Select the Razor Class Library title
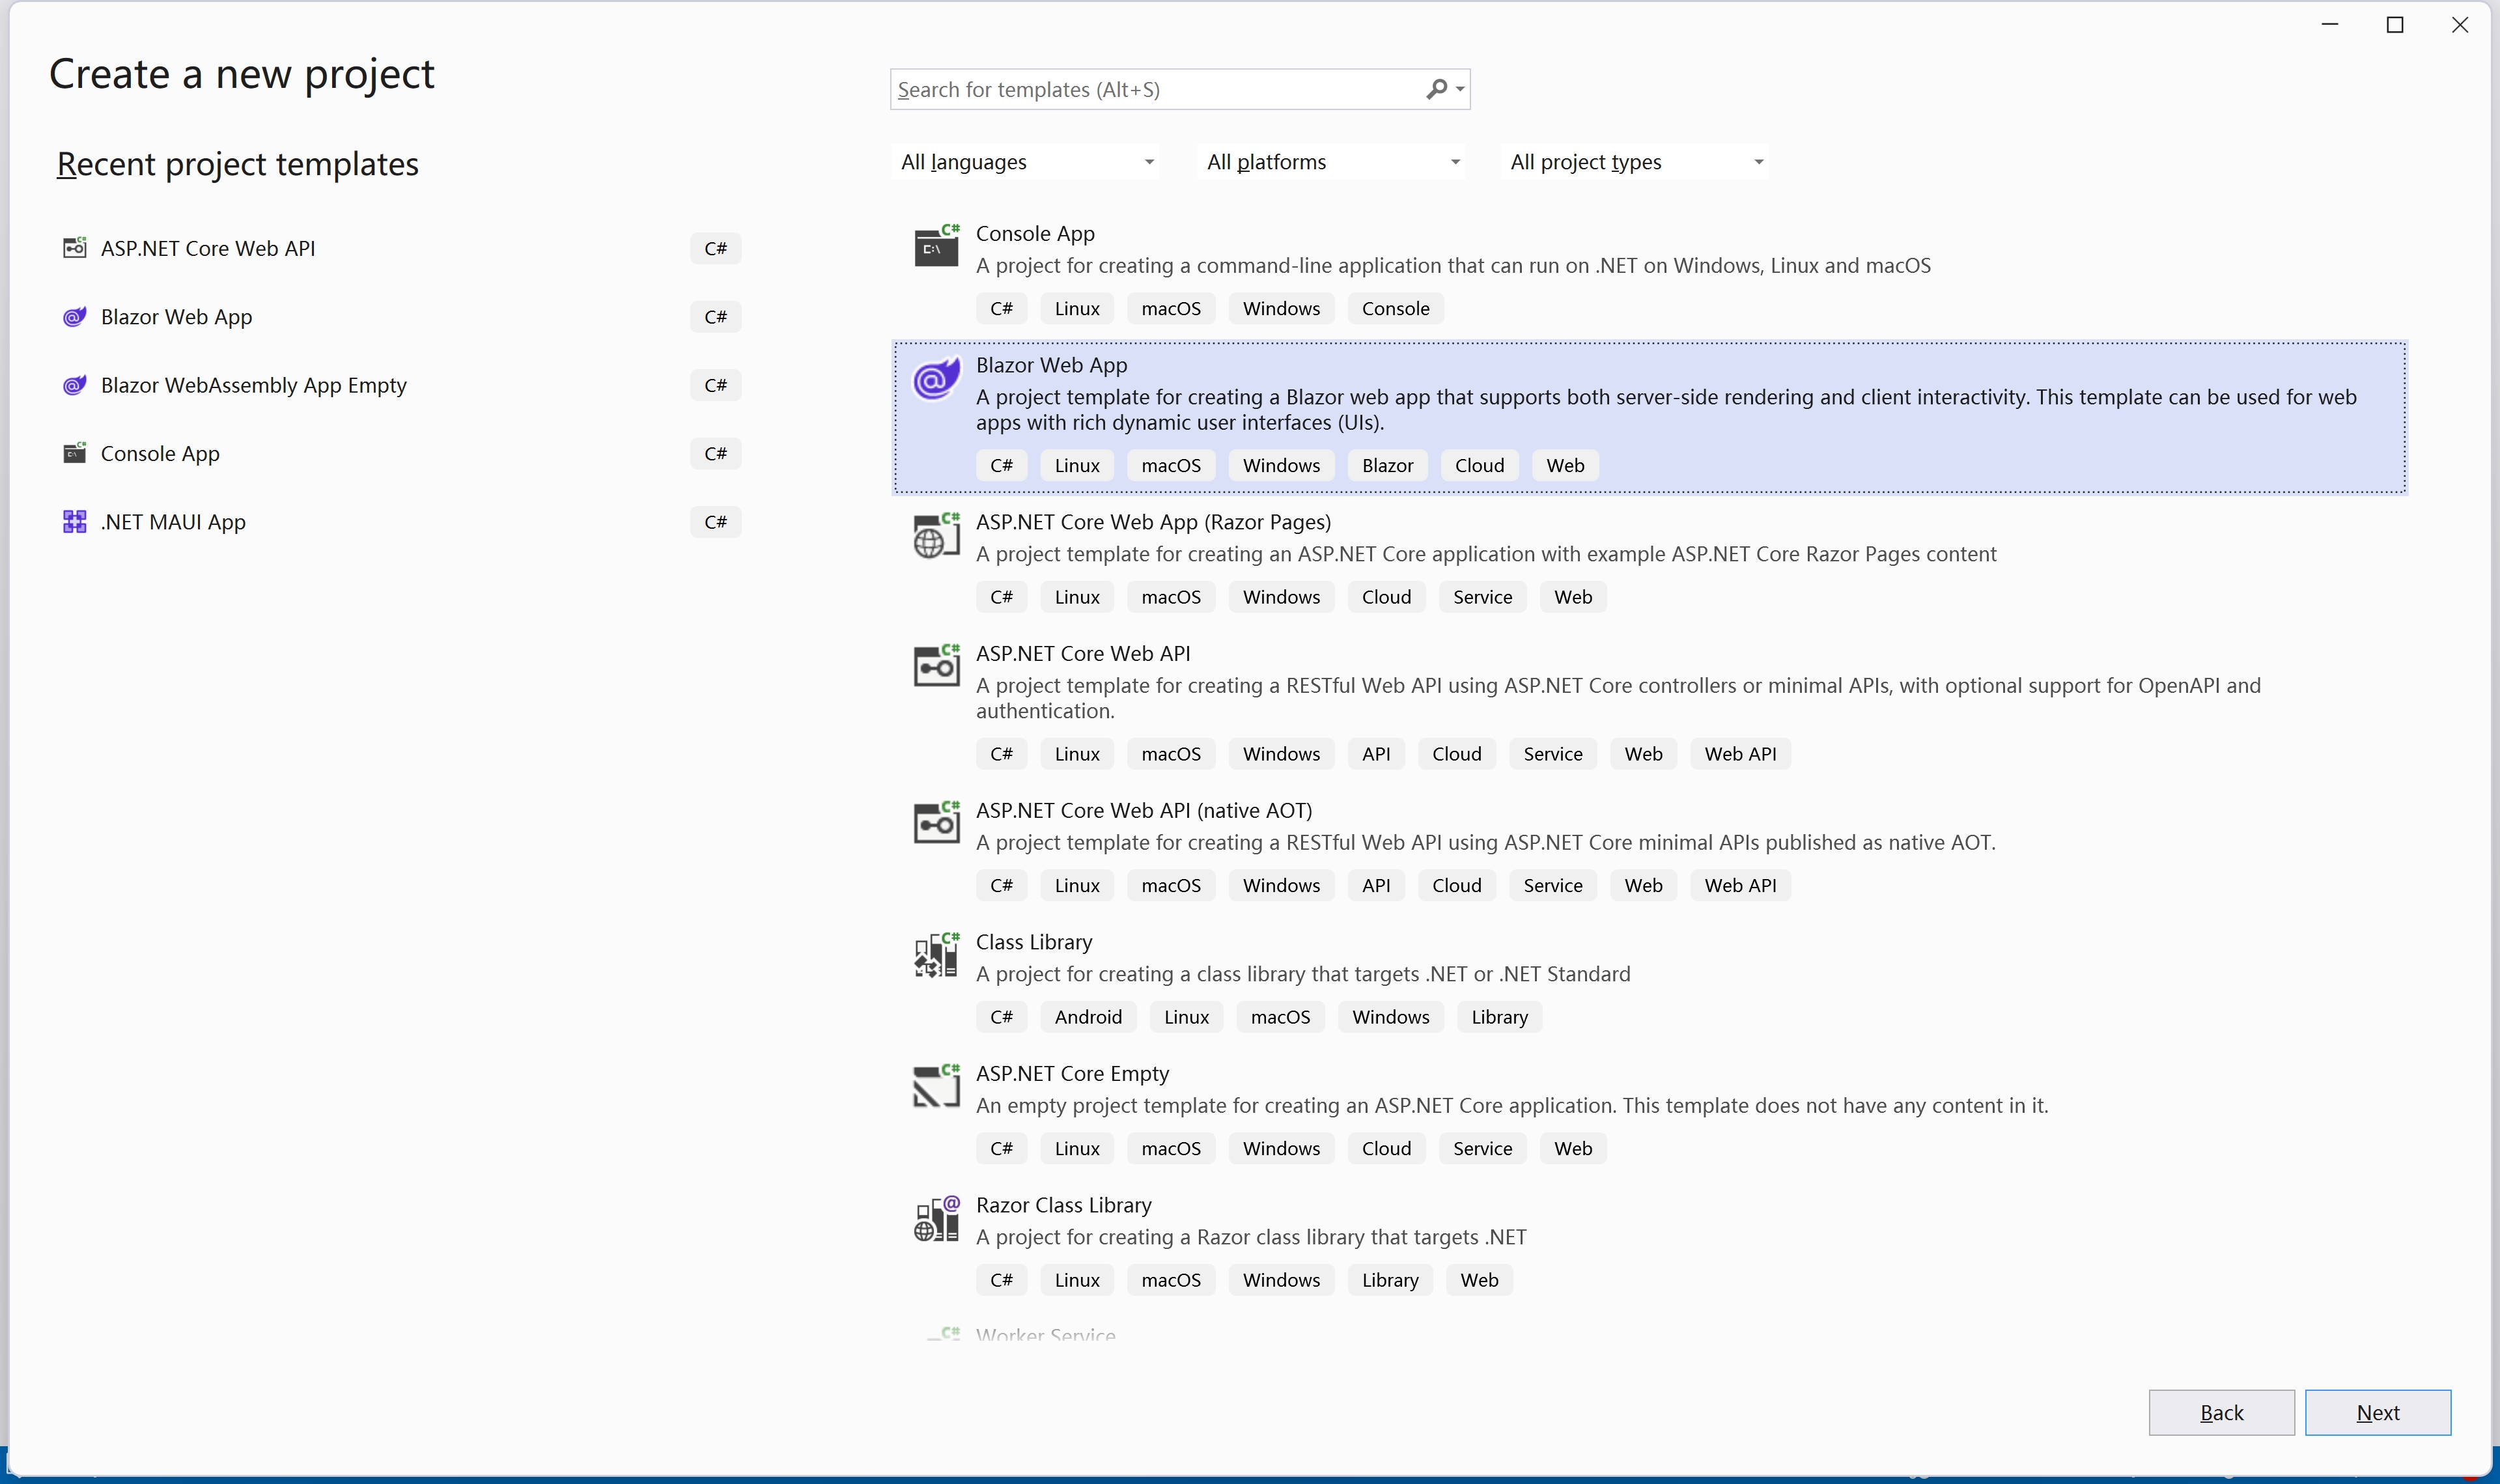This screenshot has height=1484, width=2500. click(1063, 1205)
